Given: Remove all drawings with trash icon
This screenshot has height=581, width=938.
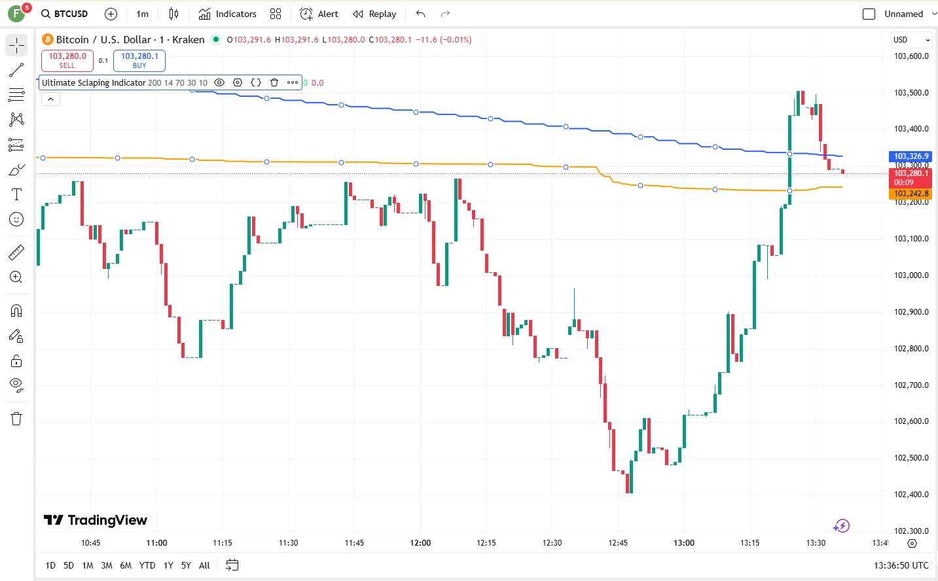Looking at the screenshot, I should [x=16, y=418].
